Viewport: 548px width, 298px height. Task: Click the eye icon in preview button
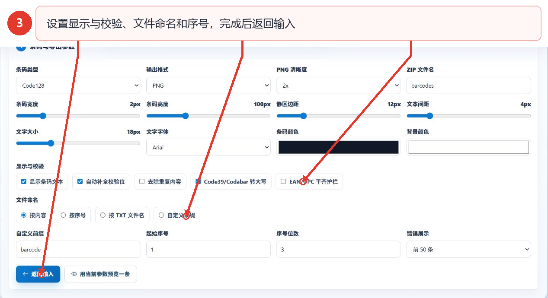pyautogui.click(x=74, y=274)
